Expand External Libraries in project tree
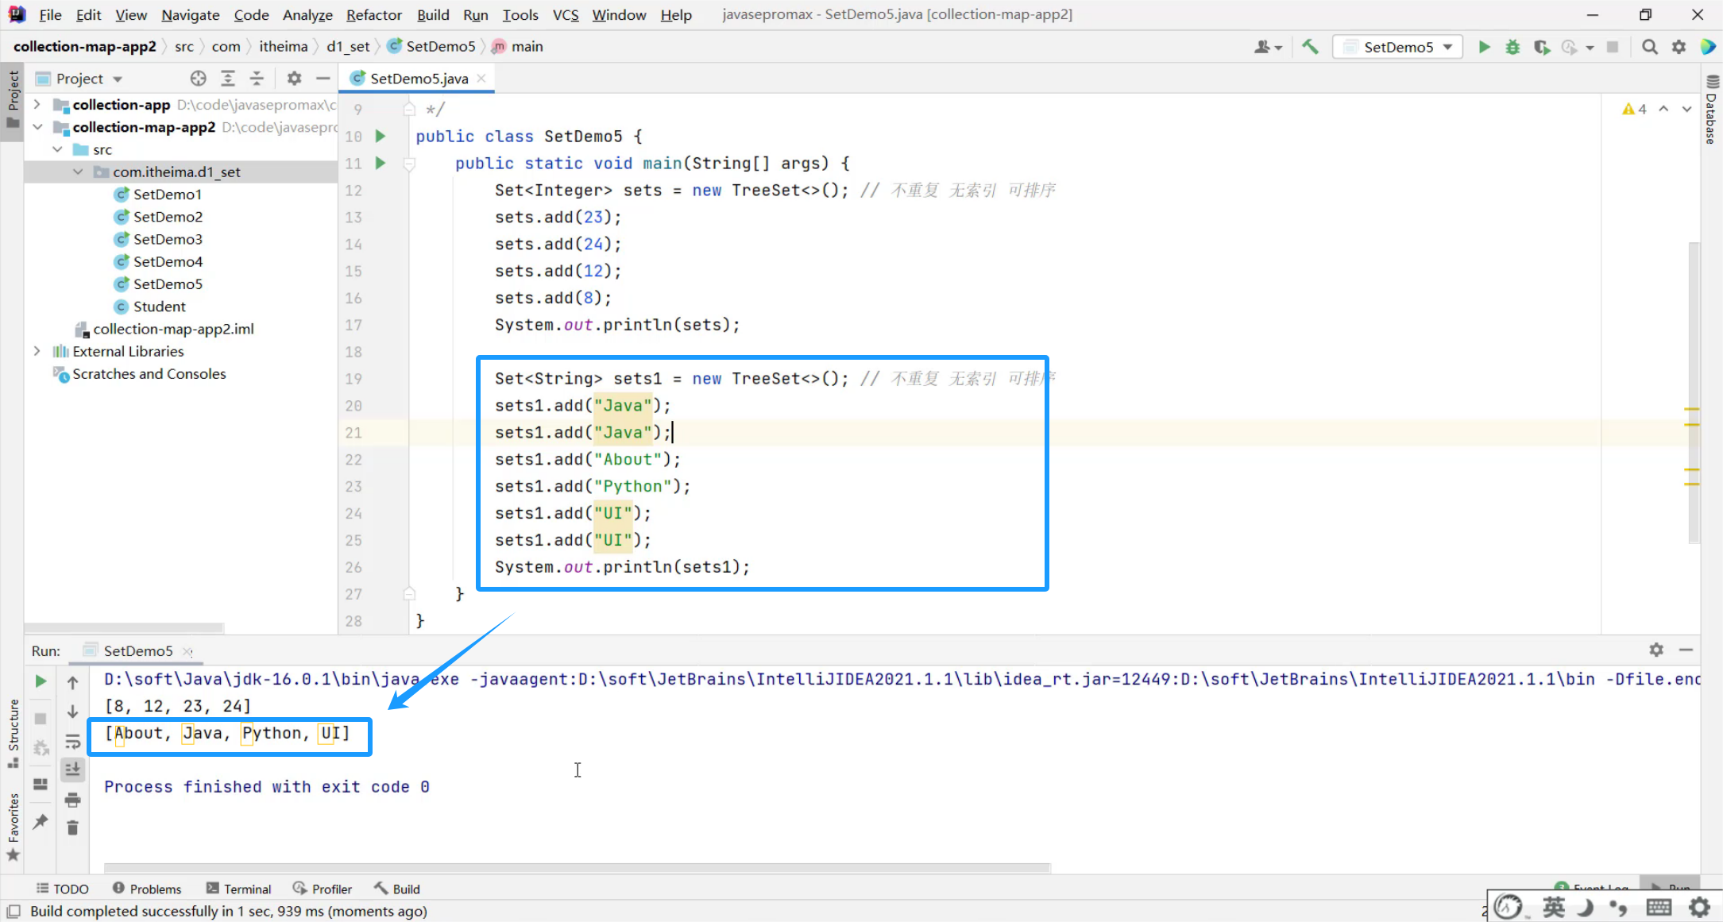The height and width of the screenshot is (922, 1723). [37, 351]
